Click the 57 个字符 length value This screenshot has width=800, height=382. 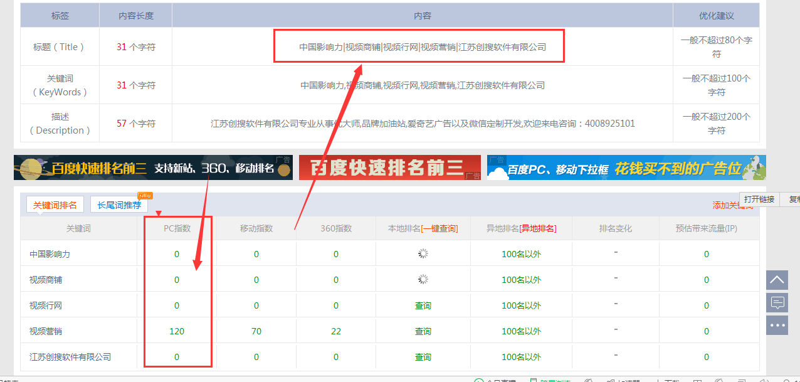tap(136, 124)
